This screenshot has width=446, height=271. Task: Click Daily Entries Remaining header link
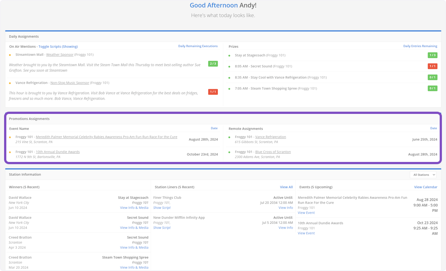tap(420, 46)
